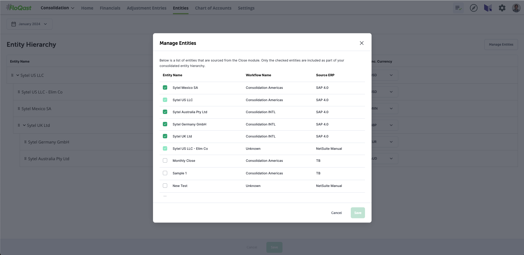Click the page-bottom Cancel button

[x=252, y=247]
